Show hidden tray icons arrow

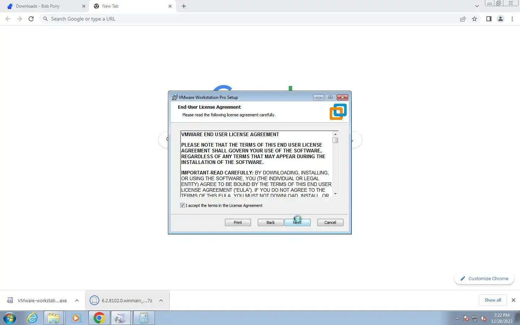(457, 318)
